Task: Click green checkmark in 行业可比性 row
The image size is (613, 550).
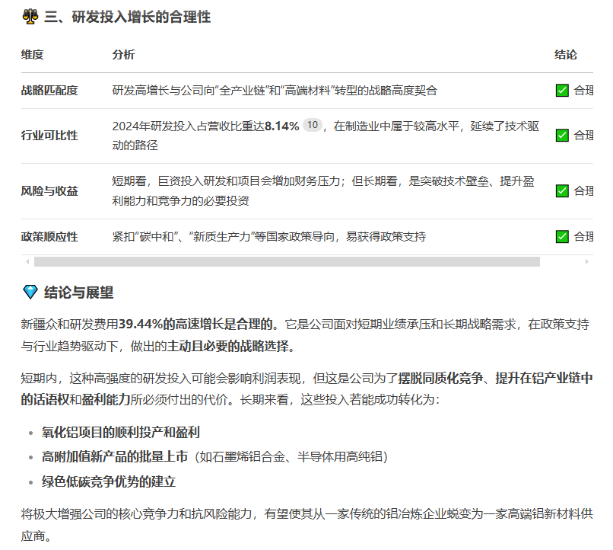Action: [x=562, y=136]
